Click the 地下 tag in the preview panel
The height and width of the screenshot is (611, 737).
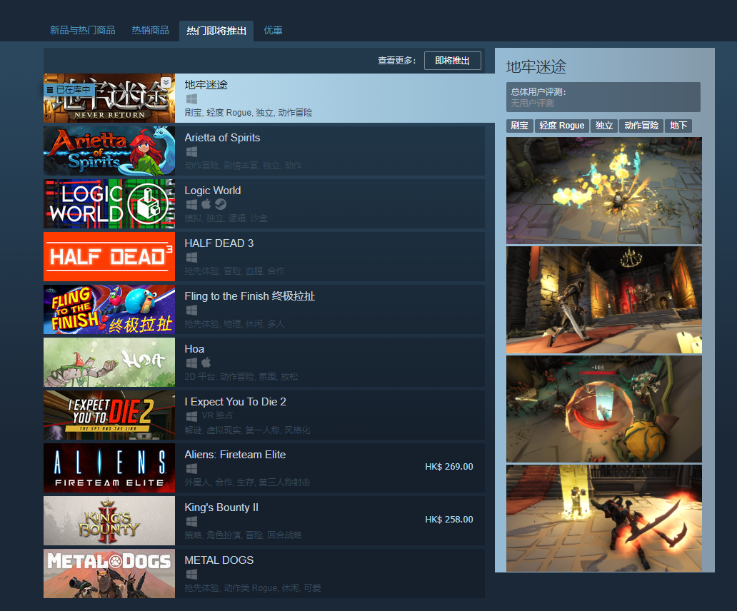tap(678, 126)
